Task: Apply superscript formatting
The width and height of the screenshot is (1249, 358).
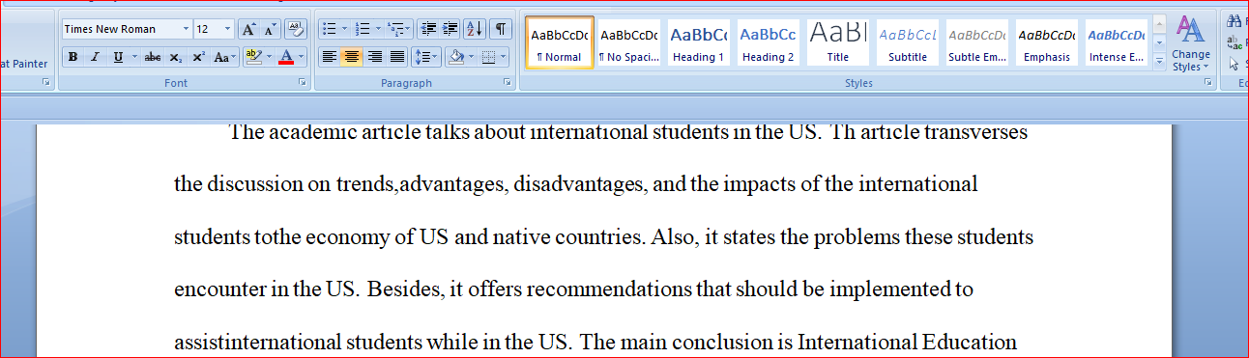Action: pyautogui.click(x=198, y=57)
